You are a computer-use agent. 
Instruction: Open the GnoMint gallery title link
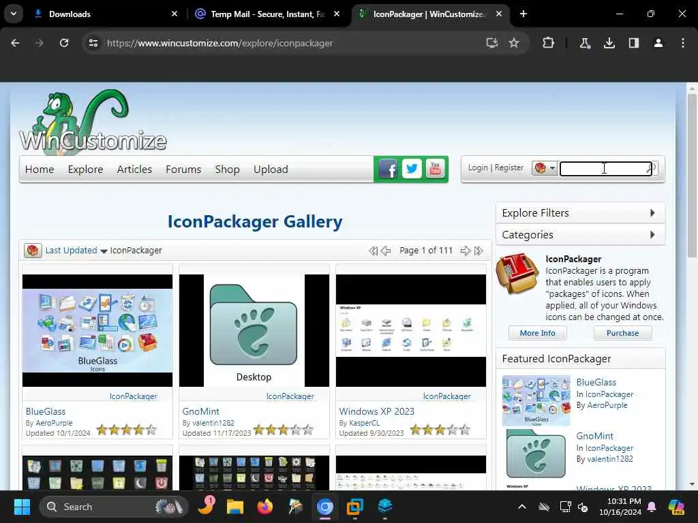tap(201, 411)
